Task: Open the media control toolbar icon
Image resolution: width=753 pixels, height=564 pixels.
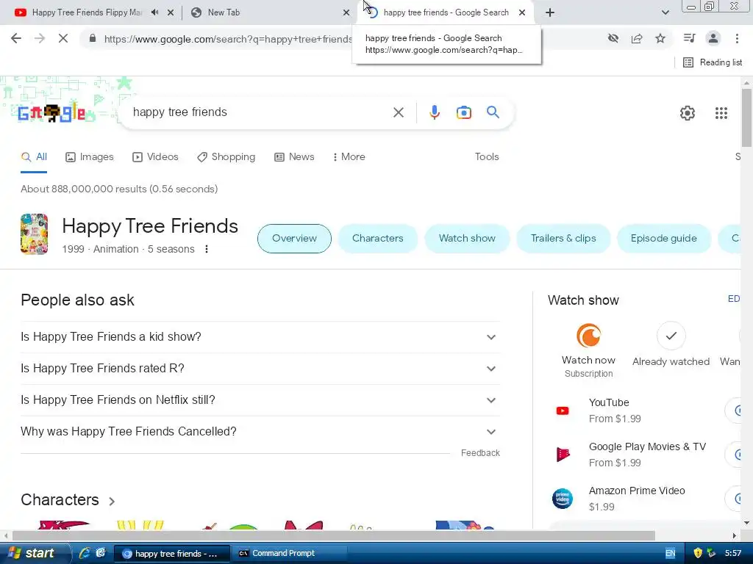Action: coord(690,38)
